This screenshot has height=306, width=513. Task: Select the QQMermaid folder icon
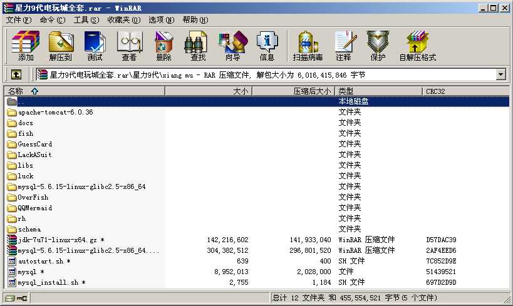click(12, 208)
